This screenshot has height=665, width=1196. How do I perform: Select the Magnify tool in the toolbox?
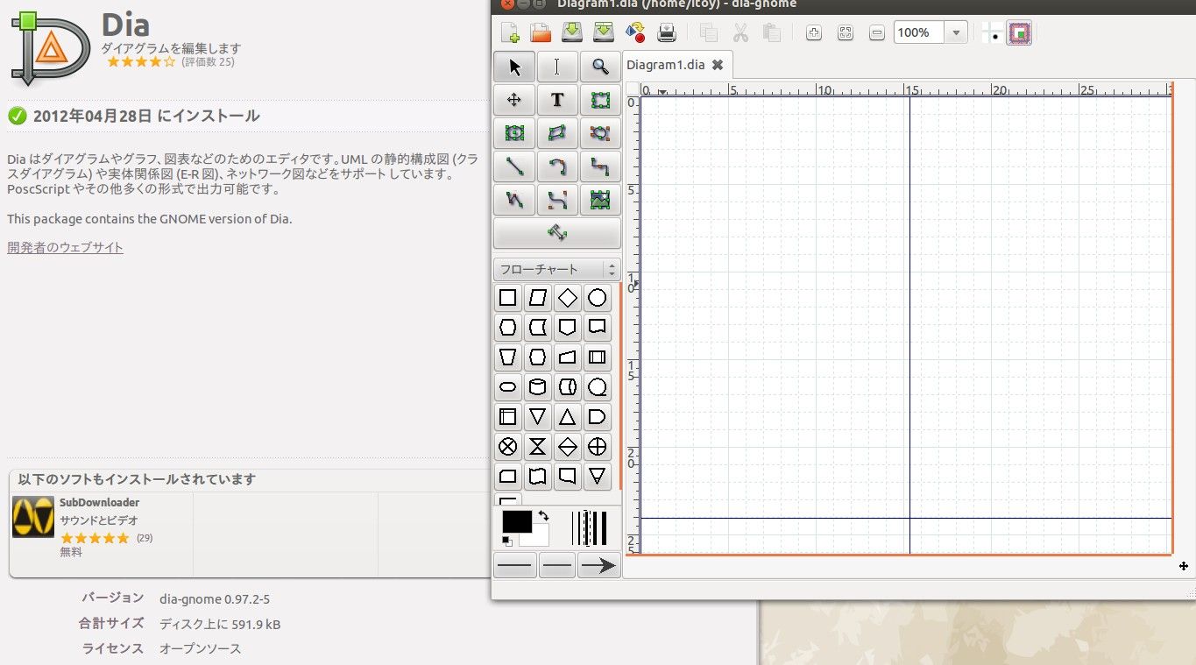tap(600, 67)
